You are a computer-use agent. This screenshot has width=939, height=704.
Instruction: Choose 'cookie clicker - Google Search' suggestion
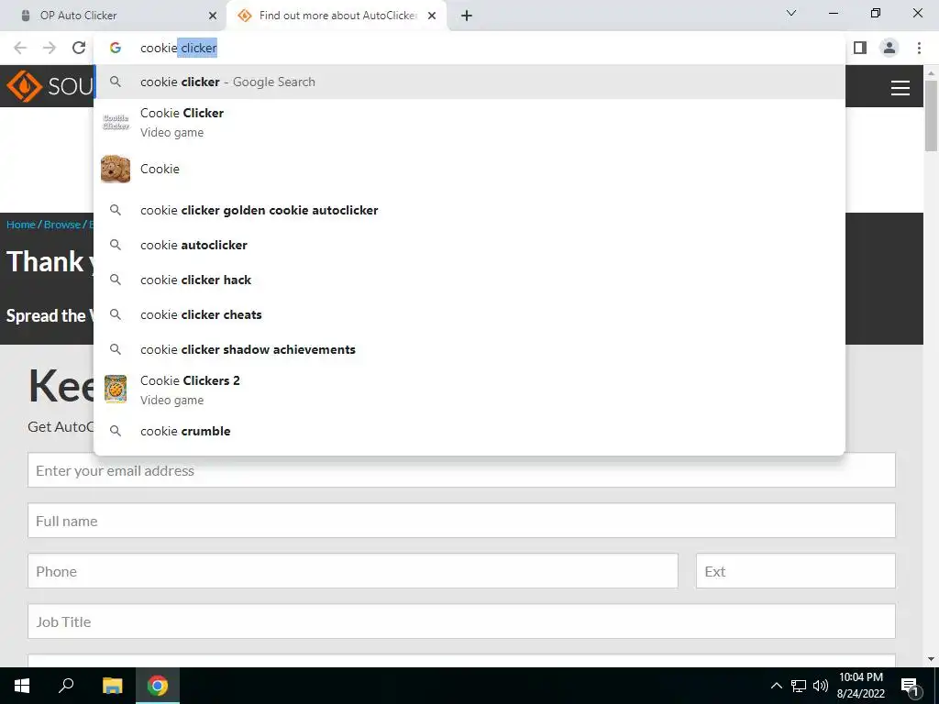[469, 82]
